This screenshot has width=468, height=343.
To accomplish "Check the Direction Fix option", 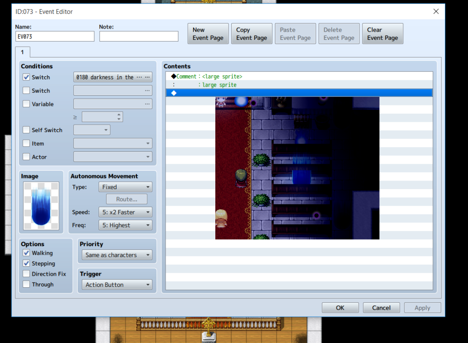I will point(26,274).
